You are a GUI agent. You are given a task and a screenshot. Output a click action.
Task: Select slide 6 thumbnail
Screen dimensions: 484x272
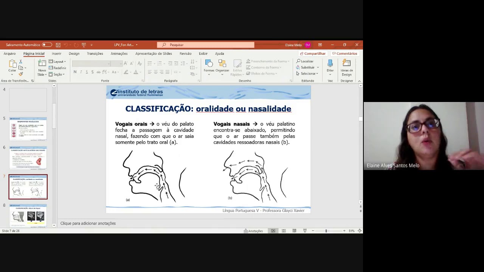tap(28, 158)
